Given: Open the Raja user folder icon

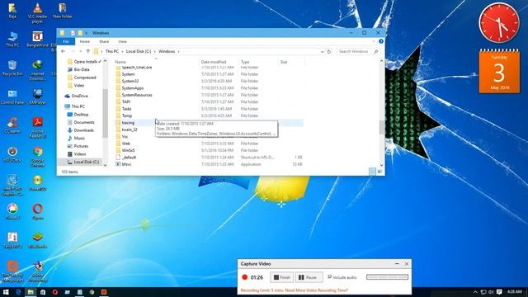Looking at the screenshot, I should click(12, 11).
